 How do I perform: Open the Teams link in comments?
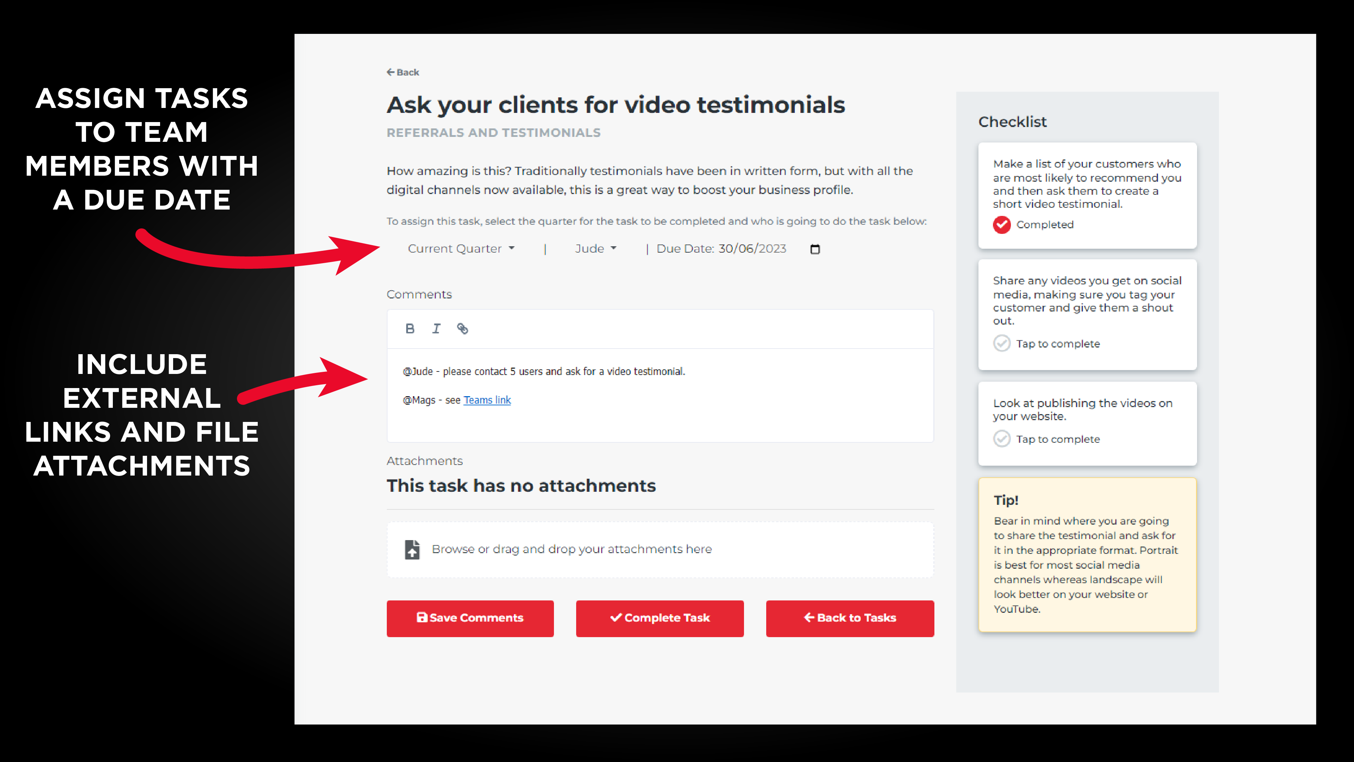click(487, 400)
